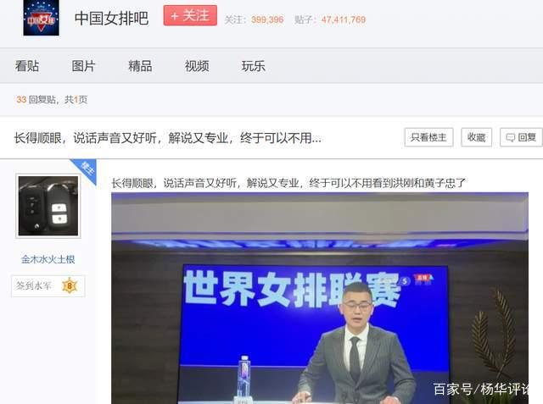Click the follower count 399,396
Screen dimensions: 543x404
click(x=267, y=19)
